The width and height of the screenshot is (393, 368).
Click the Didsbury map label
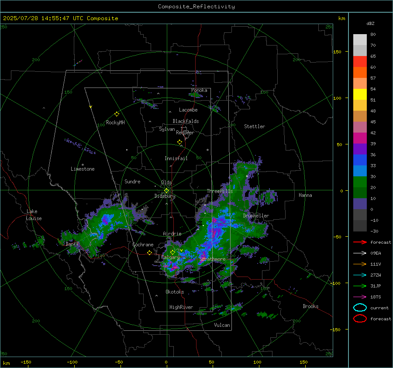(x=165, y=196)
